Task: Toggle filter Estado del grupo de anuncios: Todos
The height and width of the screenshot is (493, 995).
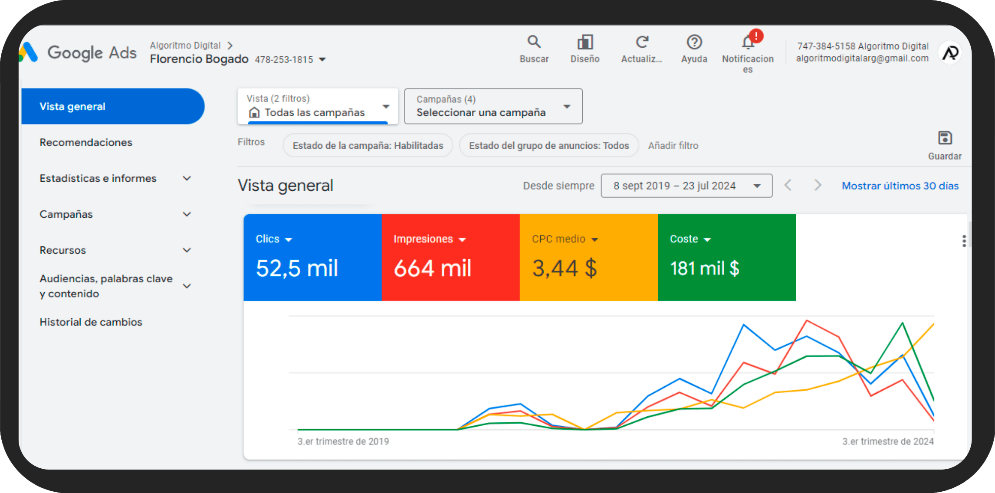Action: [x=549, y=145]
